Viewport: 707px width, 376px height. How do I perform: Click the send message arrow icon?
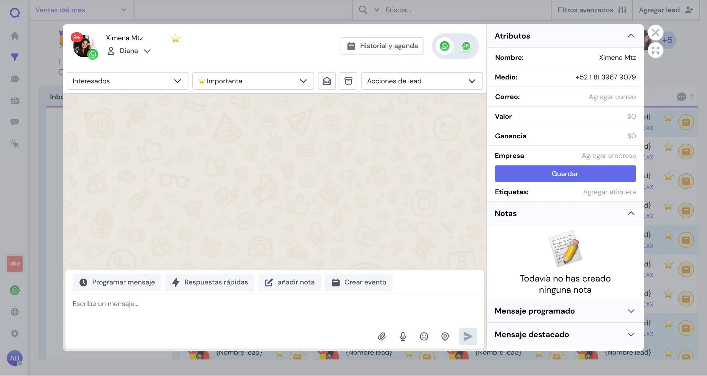[468, 336]
